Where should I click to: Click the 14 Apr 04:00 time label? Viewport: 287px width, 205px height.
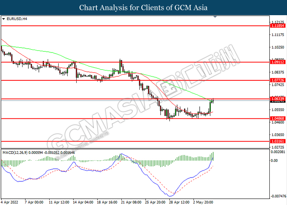(83, 202)
